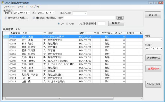Expand the 外来/入院 combo box

point(86,13)
